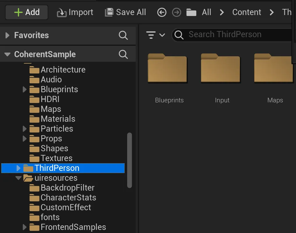This screenshot has height=233, width=296.
Task: Click the folder tree vertical scrollbar
Action: coord(130,160)
